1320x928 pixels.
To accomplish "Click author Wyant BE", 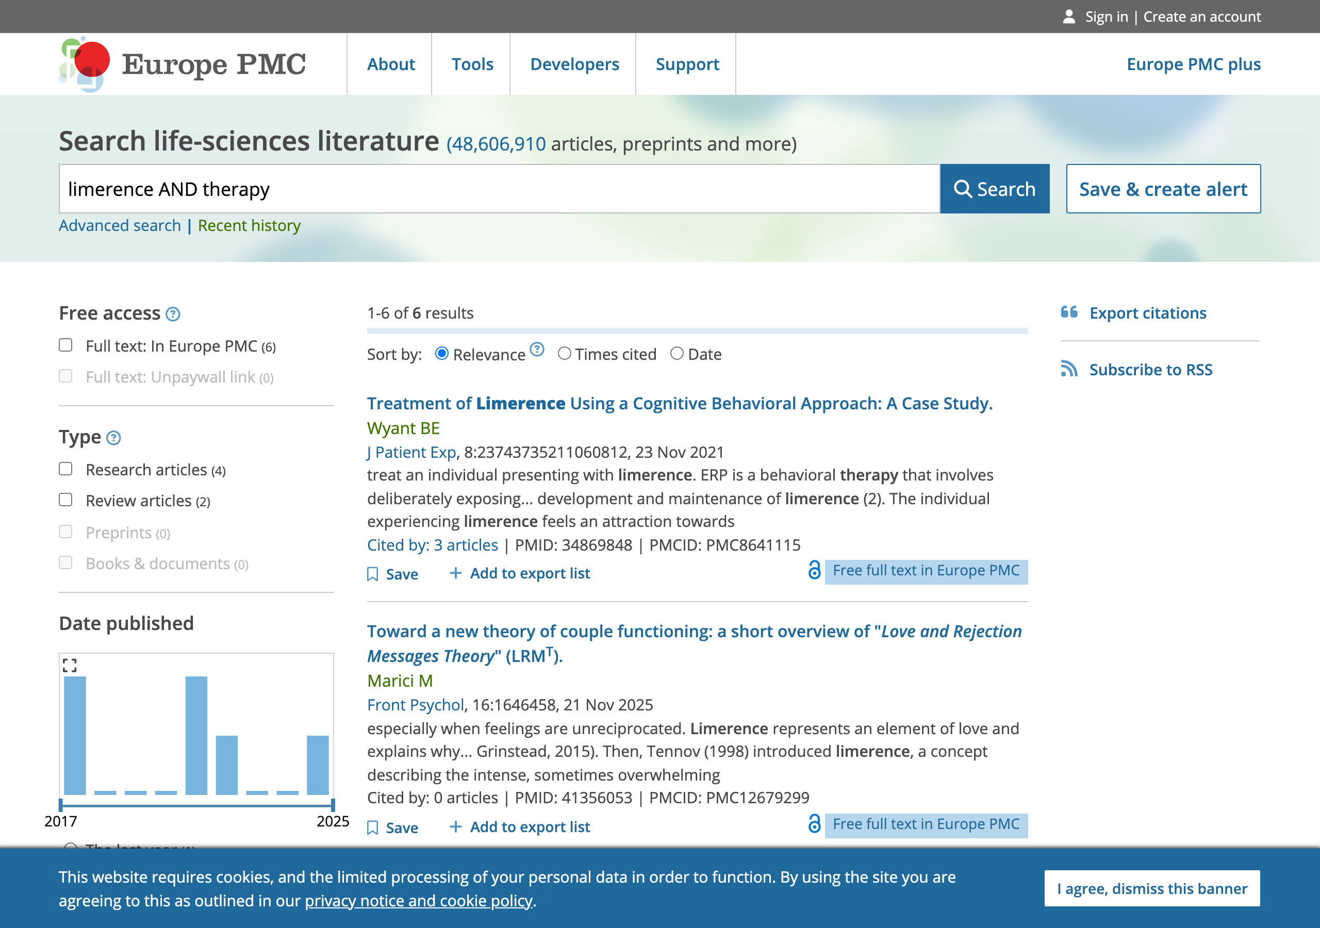I will click(x=403, y=428).
